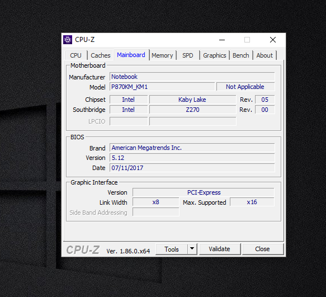Click the PCI-Express version field

click(x=204, y=192)
